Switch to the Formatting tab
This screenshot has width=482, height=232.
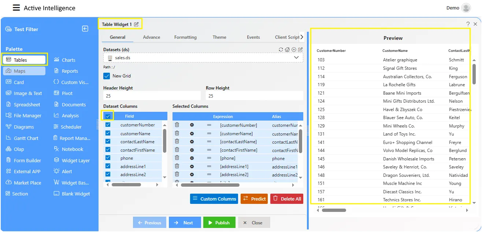coord(185,37)
